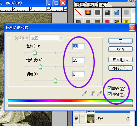
Task: Toggle the 预览(P) preview checkbox
Action: [x=109, y=94]
